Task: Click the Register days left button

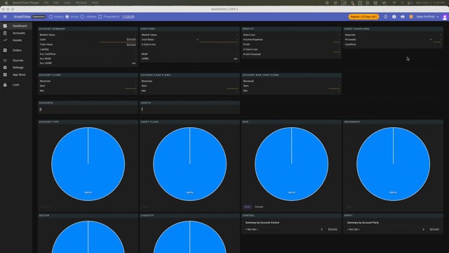Action: point(363,17)
